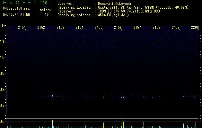Click the 1.0 kHz frequency tick label

point(2,58)
